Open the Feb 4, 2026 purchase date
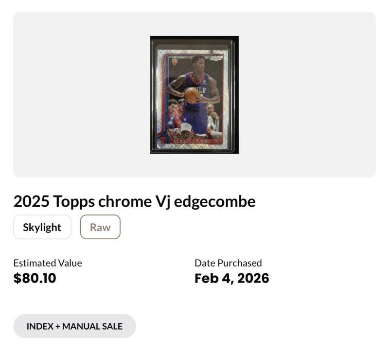The height and width of the screenshot is (356, 389). click(231, 279)
